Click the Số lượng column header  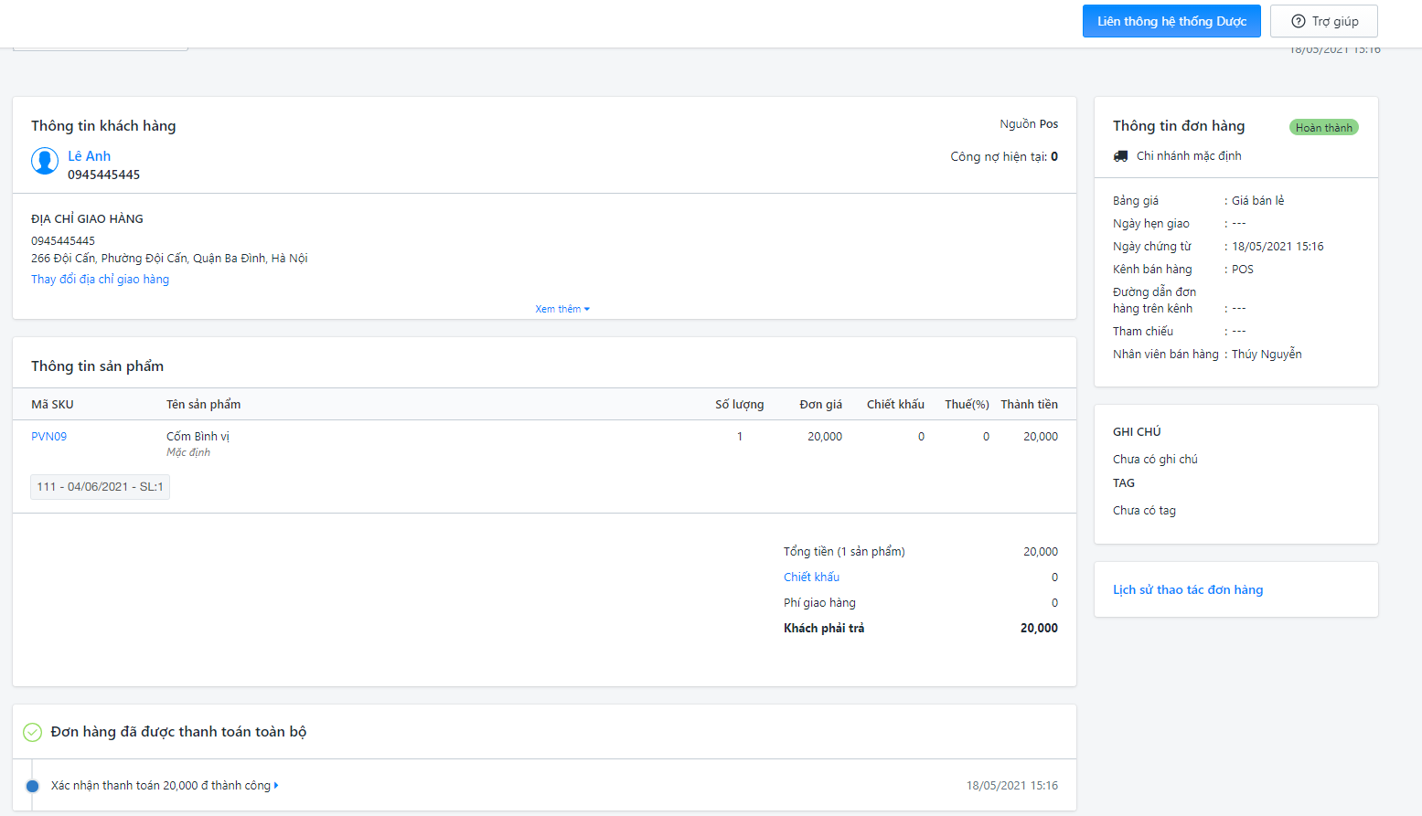(739, 405)
